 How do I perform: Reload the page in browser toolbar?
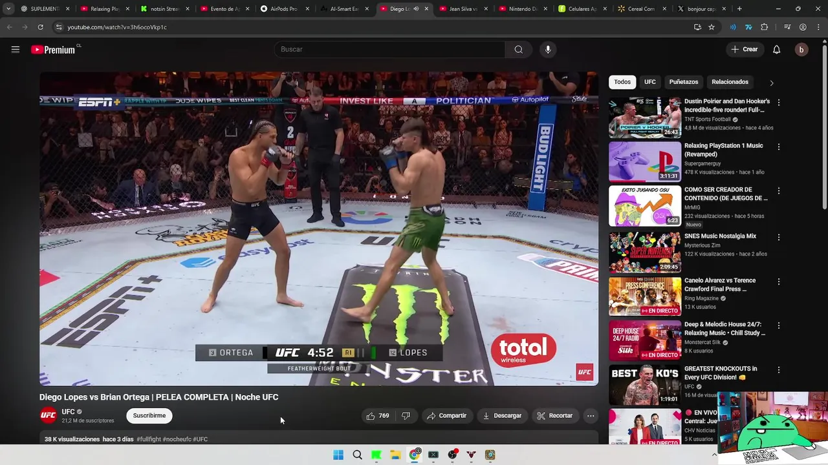coord(40,27)
